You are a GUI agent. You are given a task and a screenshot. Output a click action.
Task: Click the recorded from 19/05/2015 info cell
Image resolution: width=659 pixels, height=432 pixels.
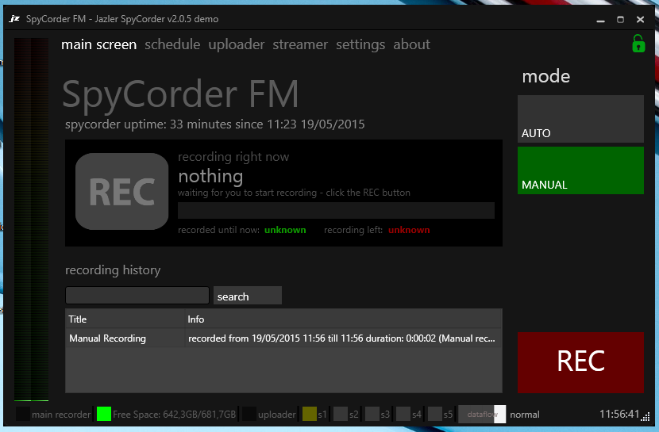341,338
